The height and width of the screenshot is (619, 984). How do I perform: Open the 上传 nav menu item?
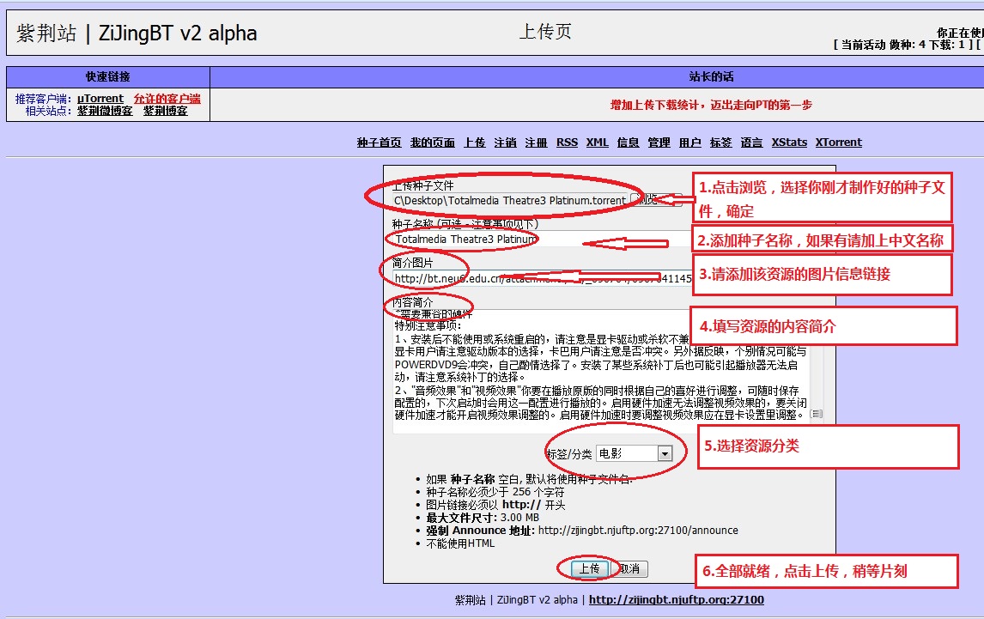(475, 143)
